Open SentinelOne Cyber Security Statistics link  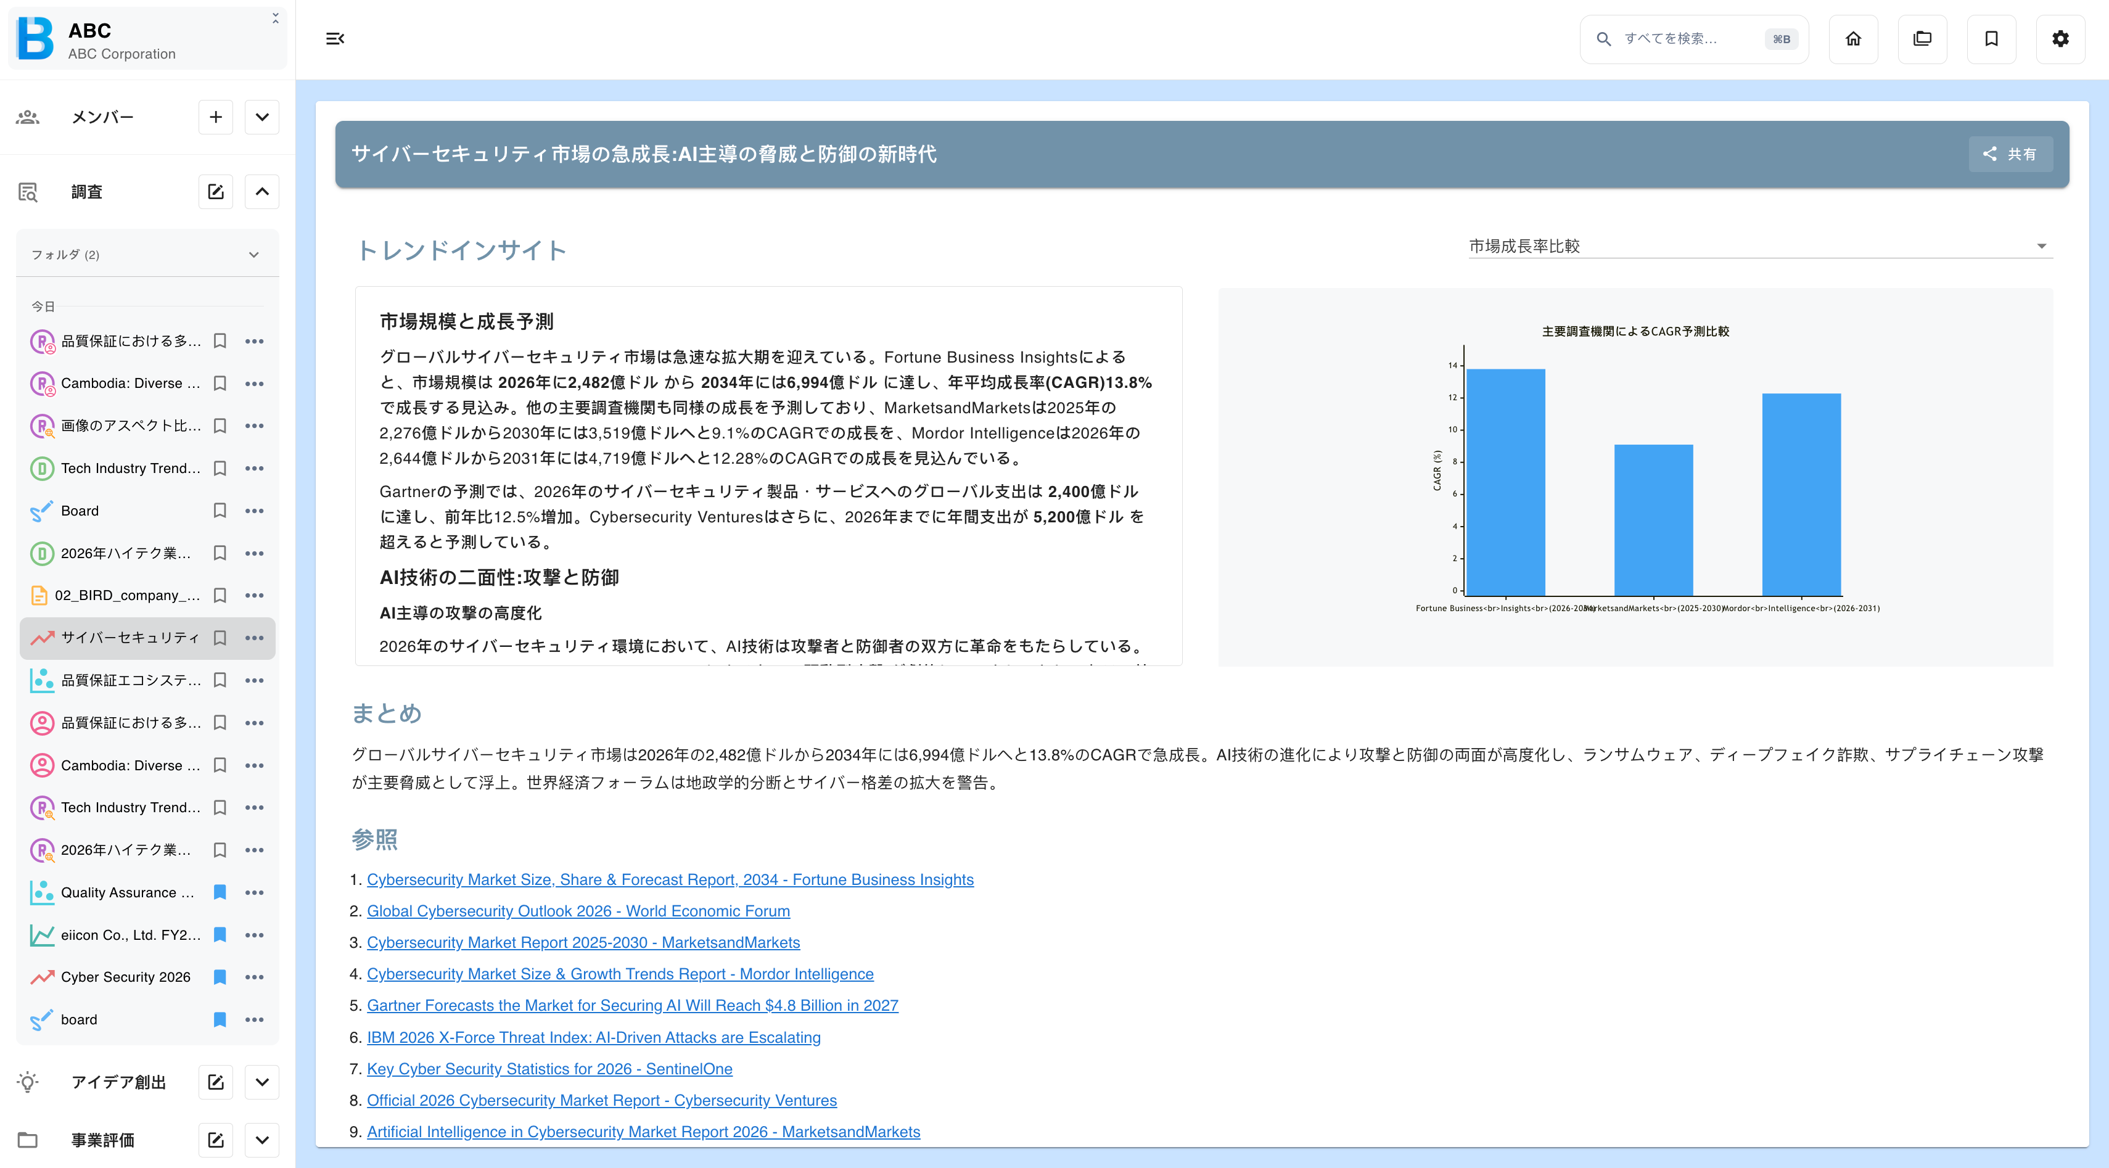(549, 1069)
